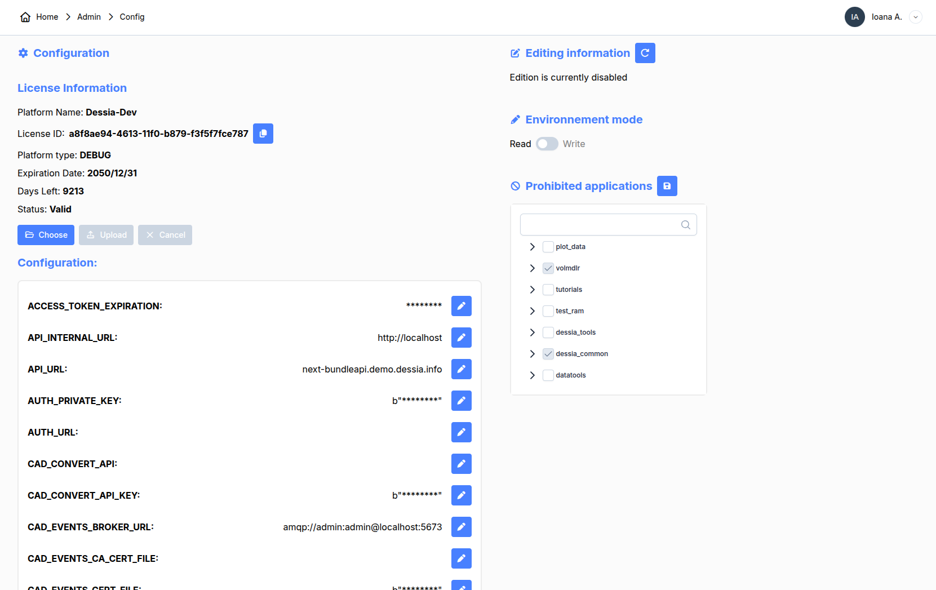Refresh the Editing information status
Screen dimensions: 936x590
coord(645,53)
